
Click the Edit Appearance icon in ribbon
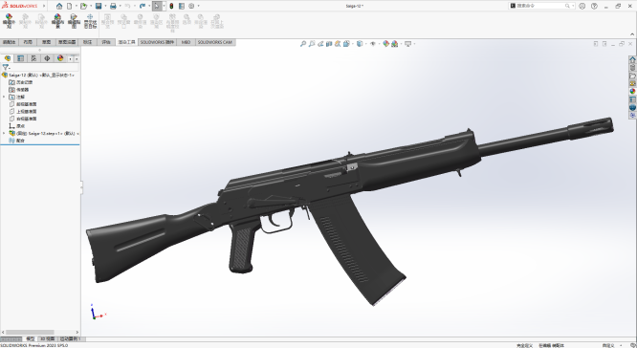[x=9, y=21]
